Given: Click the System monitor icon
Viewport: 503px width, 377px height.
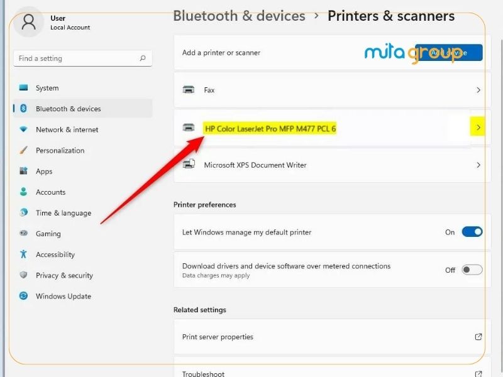Looking at the screenshot, I should click(23, 87).
